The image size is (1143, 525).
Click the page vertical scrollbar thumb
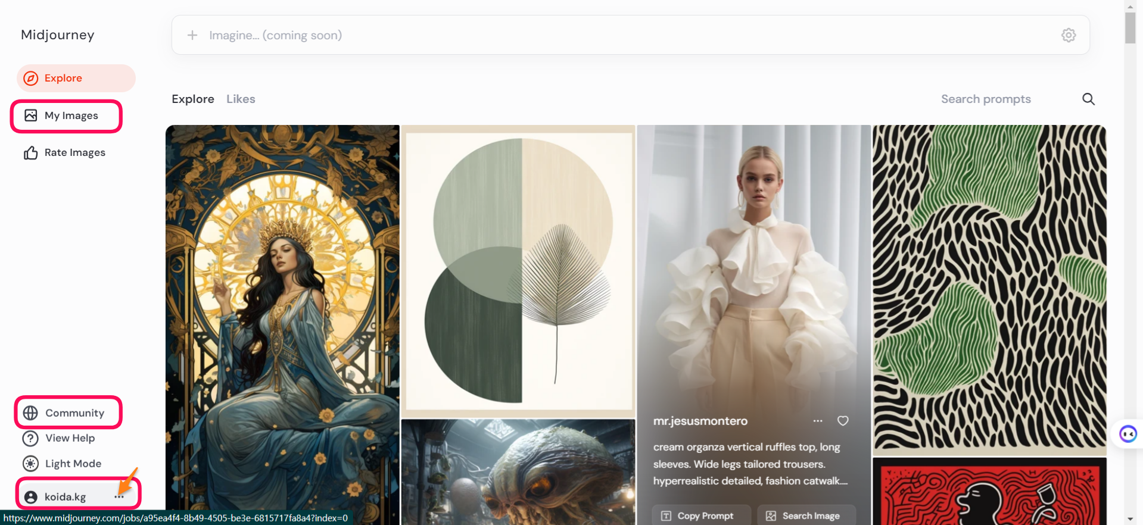(1130, 28)
